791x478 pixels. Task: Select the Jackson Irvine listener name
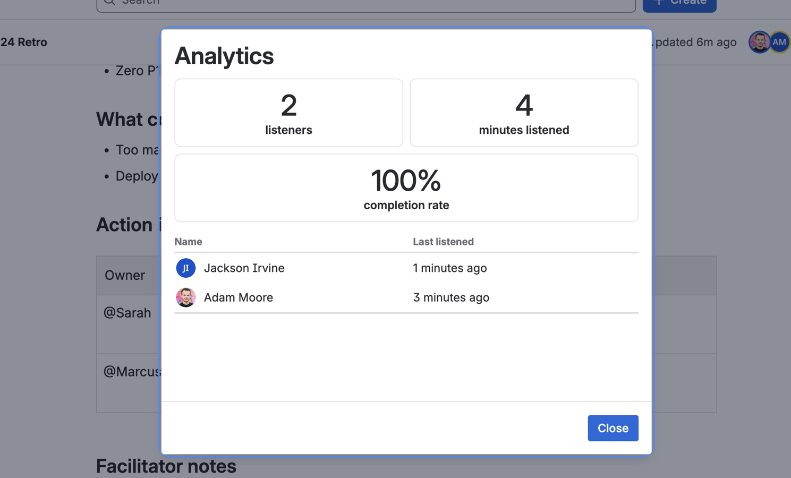(x=244, y=268)
